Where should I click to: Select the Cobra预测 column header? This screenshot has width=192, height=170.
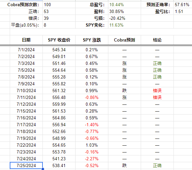[125, 40]
